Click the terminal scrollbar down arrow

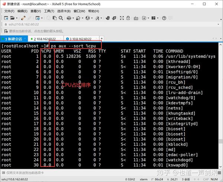tap(220, 167)
